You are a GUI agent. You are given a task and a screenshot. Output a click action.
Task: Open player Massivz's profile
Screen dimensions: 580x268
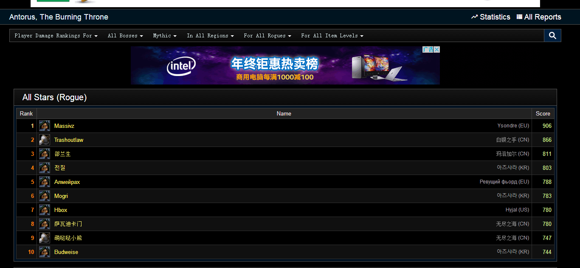[x=64, y=126]
